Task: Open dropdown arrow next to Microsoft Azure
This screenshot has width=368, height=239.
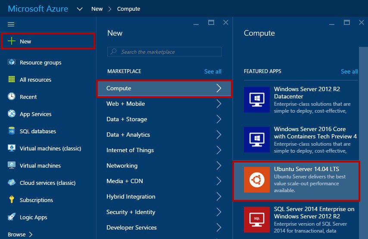Action: click(80, 9)
